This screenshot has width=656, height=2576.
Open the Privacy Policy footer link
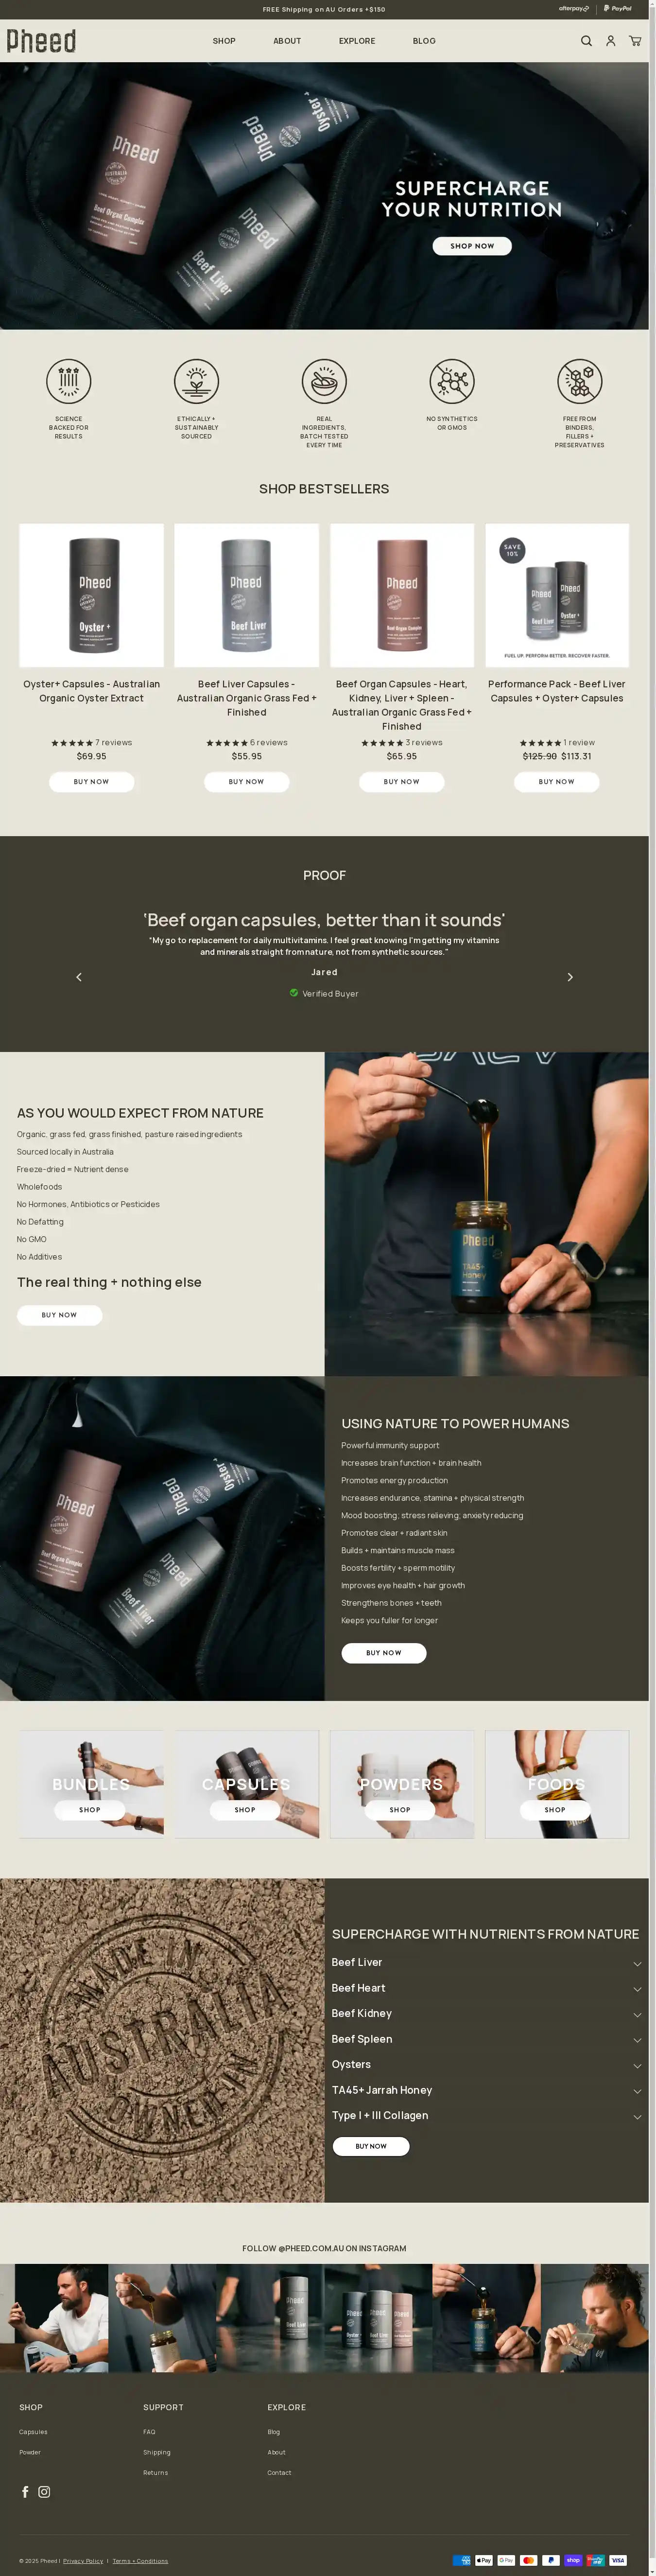(x=83, y=2561)
